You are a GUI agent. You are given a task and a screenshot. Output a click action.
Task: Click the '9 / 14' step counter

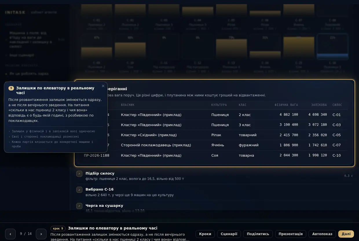(26, 234)
